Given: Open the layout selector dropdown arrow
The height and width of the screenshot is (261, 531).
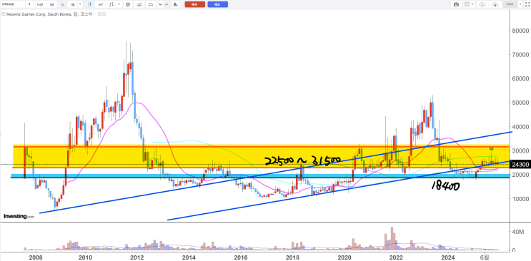Looking at the screenshot, I should tap(472, 4).
